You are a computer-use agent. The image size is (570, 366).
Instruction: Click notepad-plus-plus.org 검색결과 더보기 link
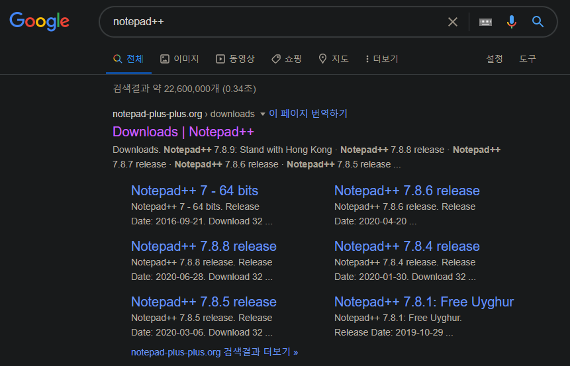click(214, 352)
